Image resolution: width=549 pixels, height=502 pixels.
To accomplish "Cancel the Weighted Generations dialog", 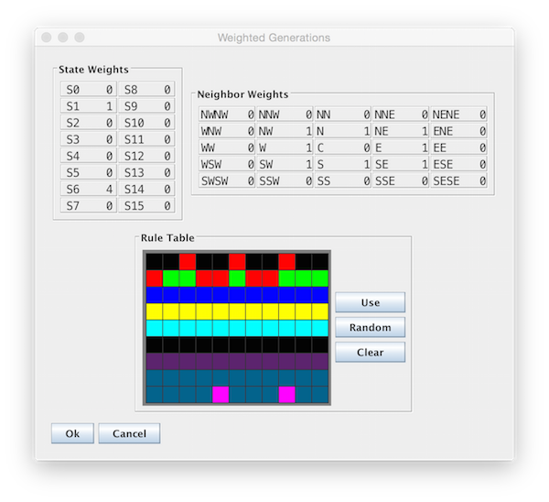I will pos(129,433).
